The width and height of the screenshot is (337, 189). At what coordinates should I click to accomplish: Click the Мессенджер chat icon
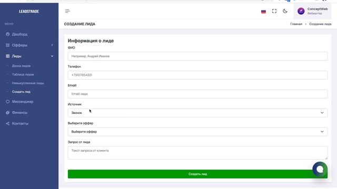point(8,101)
